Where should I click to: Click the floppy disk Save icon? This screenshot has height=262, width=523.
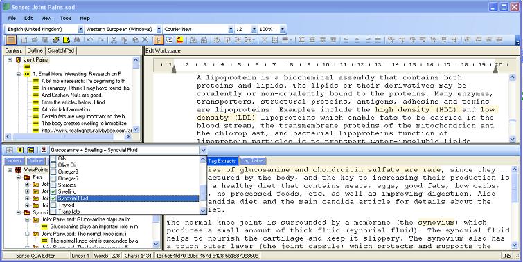tap(45, 40)
